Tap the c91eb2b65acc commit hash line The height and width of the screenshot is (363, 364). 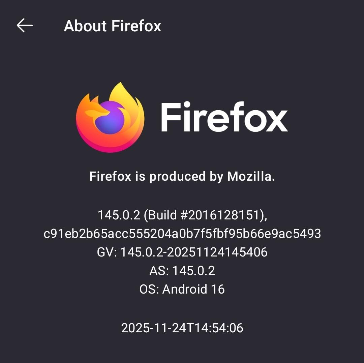coord(182,234)
